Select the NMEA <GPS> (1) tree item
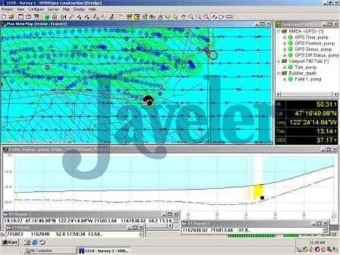The width and height of the screenshot is (340, 255). point(306,31)
